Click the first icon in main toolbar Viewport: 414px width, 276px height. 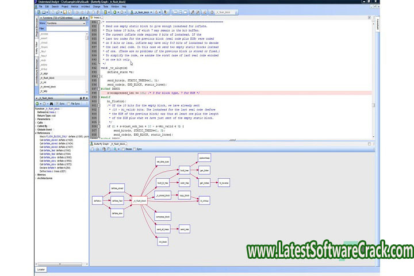tap(38, 11)
